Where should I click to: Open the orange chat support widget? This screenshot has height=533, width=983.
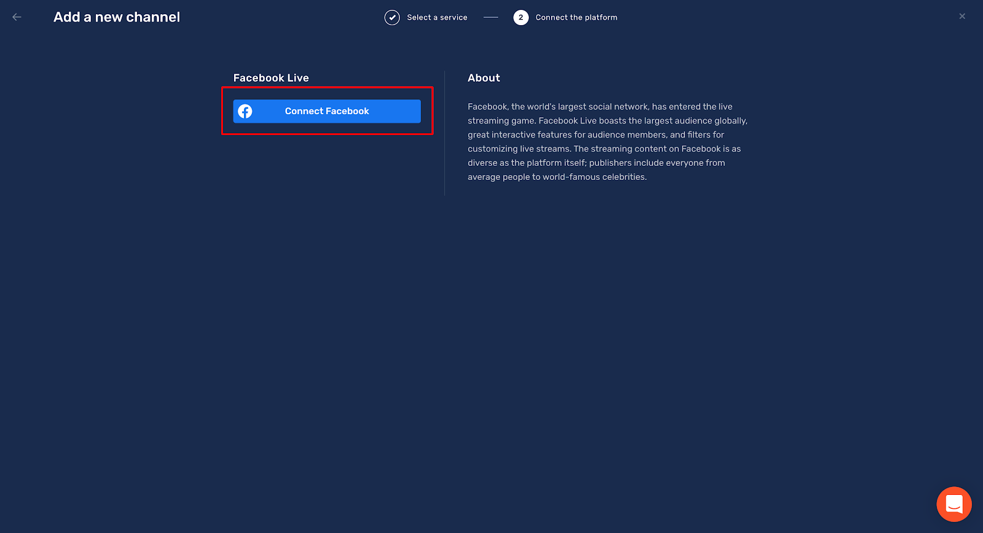coord(954,504)
